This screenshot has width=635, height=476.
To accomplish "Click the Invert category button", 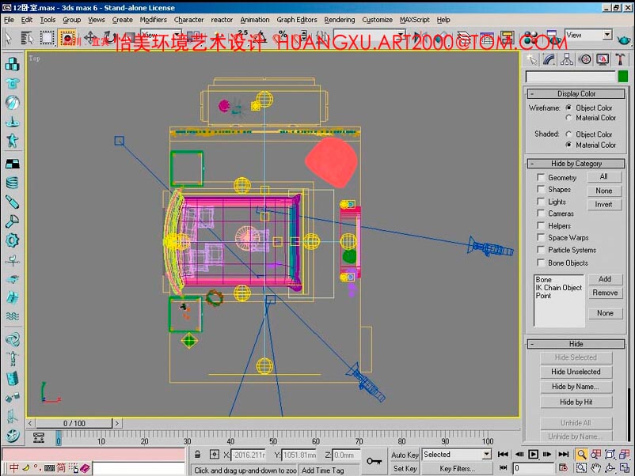I will [x=604, y=205].
